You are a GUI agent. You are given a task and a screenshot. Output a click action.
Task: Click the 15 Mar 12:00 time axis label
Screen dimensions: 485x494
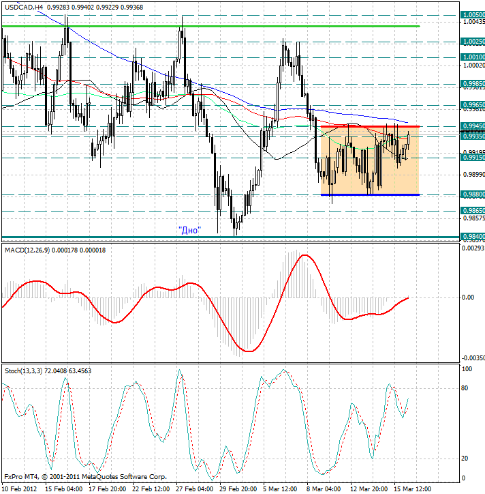[411, 489]
